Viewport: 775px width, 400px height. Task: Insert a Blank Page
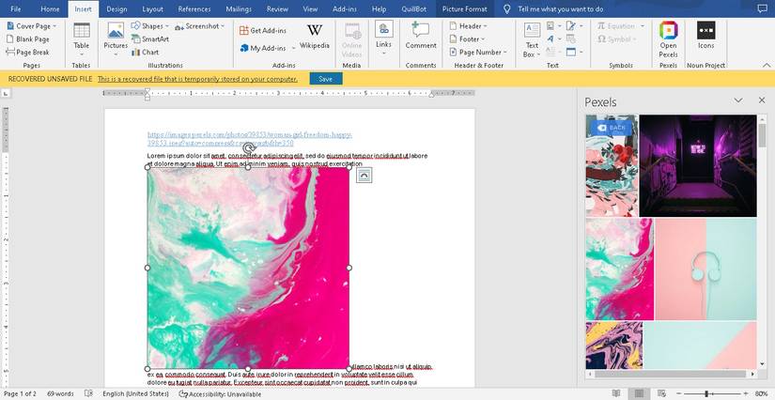click(27, 39)
